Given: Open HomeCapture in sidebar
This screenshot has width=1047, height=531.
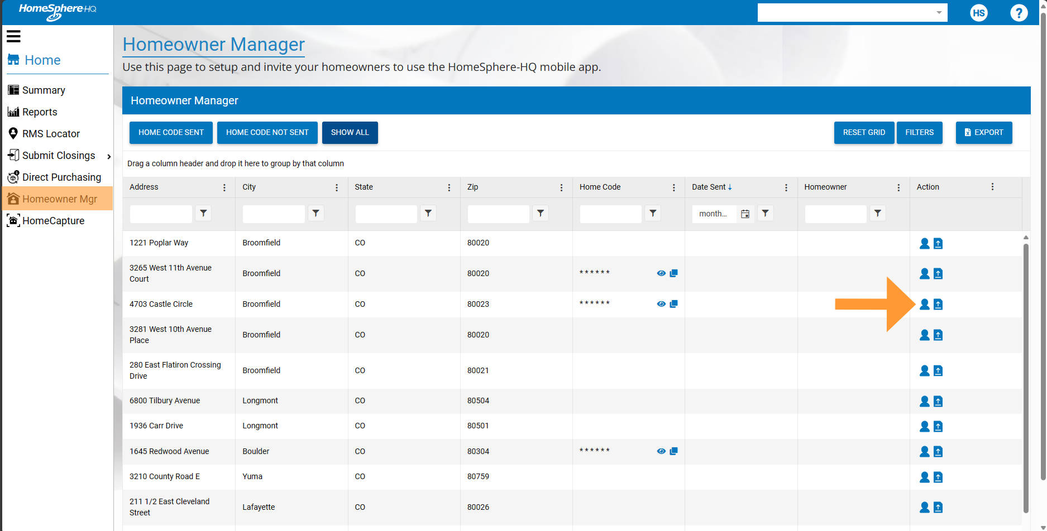Looking at the screenshot, I should pos(45,221).
